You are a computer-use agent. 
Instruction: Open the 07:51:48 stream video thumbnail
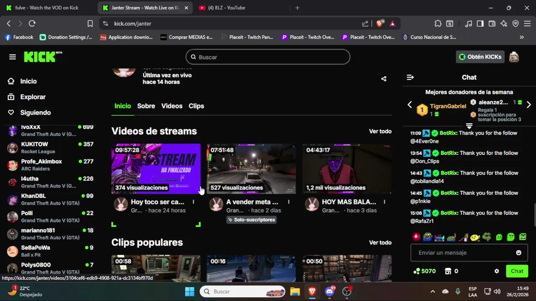pyautogui.click(x=251, y=169)
